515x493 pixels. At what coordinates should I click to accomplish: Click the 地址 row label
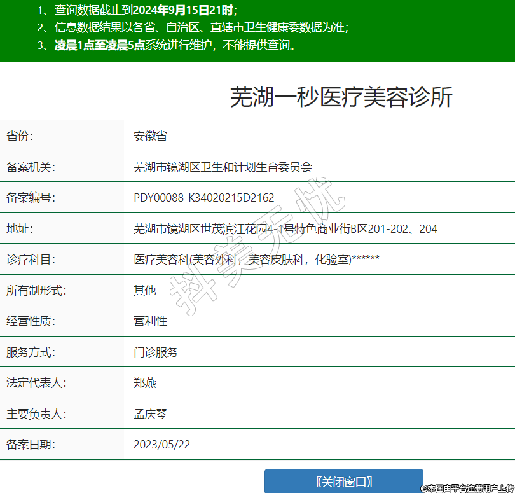click(x=19, y=228)
